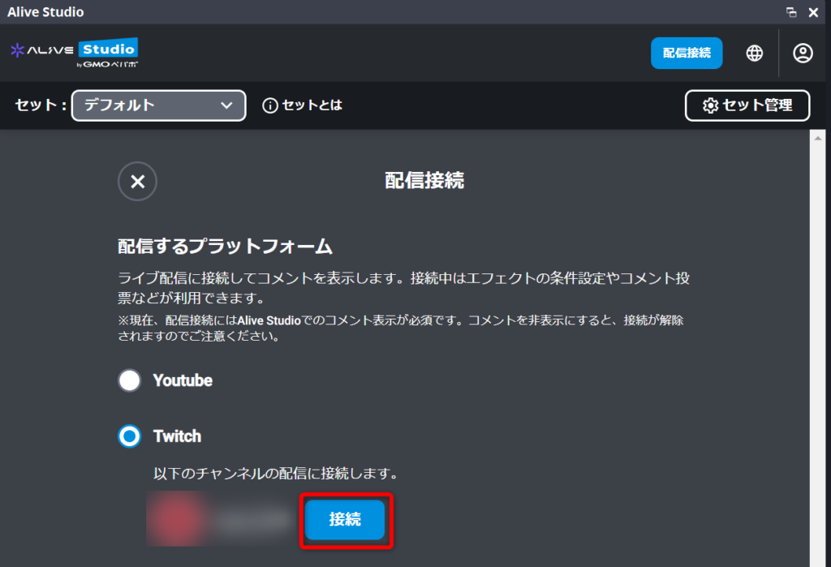Viewport: 831px width, 567px height.
Task: Expand the chevron arrow on デフォルト selector
Action: coord(226,105)
